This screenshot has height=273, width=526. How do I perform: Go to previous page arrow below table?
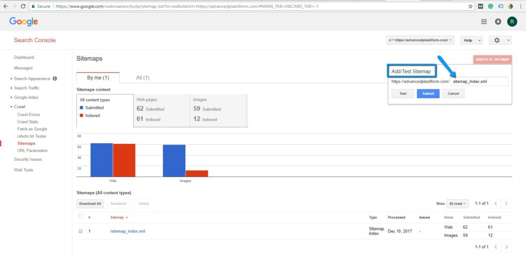[x=496, y=247]
